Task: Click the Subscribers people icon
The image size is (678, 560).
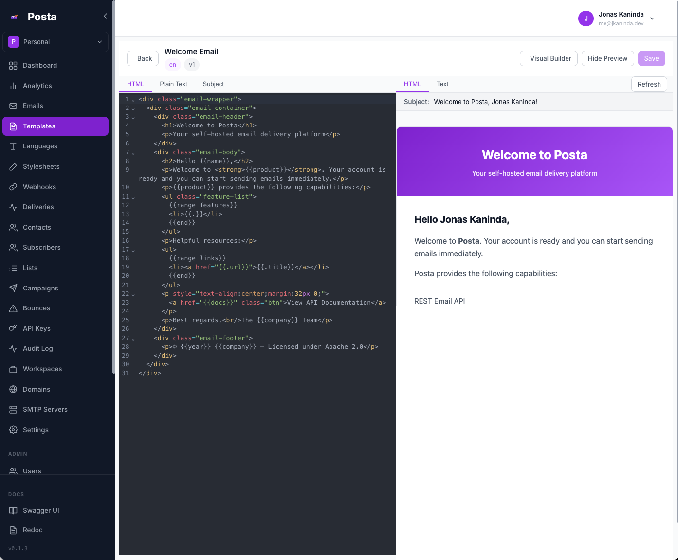Action: click(13, 248)
